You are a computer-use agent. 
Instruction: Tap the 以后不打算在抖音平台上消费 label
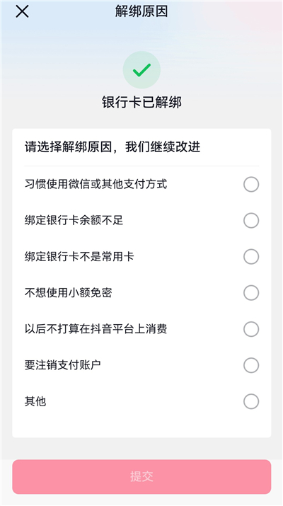tap(96, 329)
